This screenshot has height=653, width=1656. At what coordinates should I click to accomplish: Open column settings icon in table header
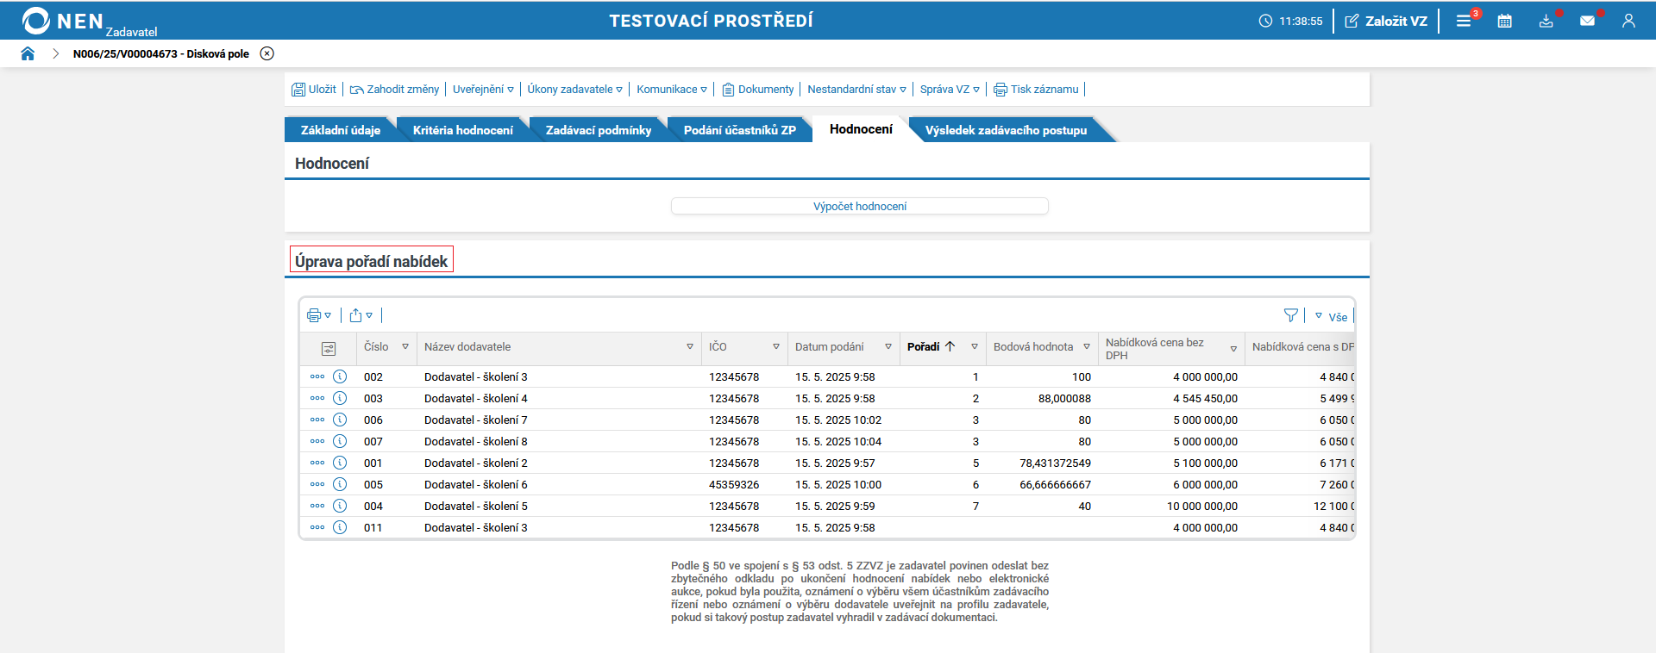(x=328, y=348)
